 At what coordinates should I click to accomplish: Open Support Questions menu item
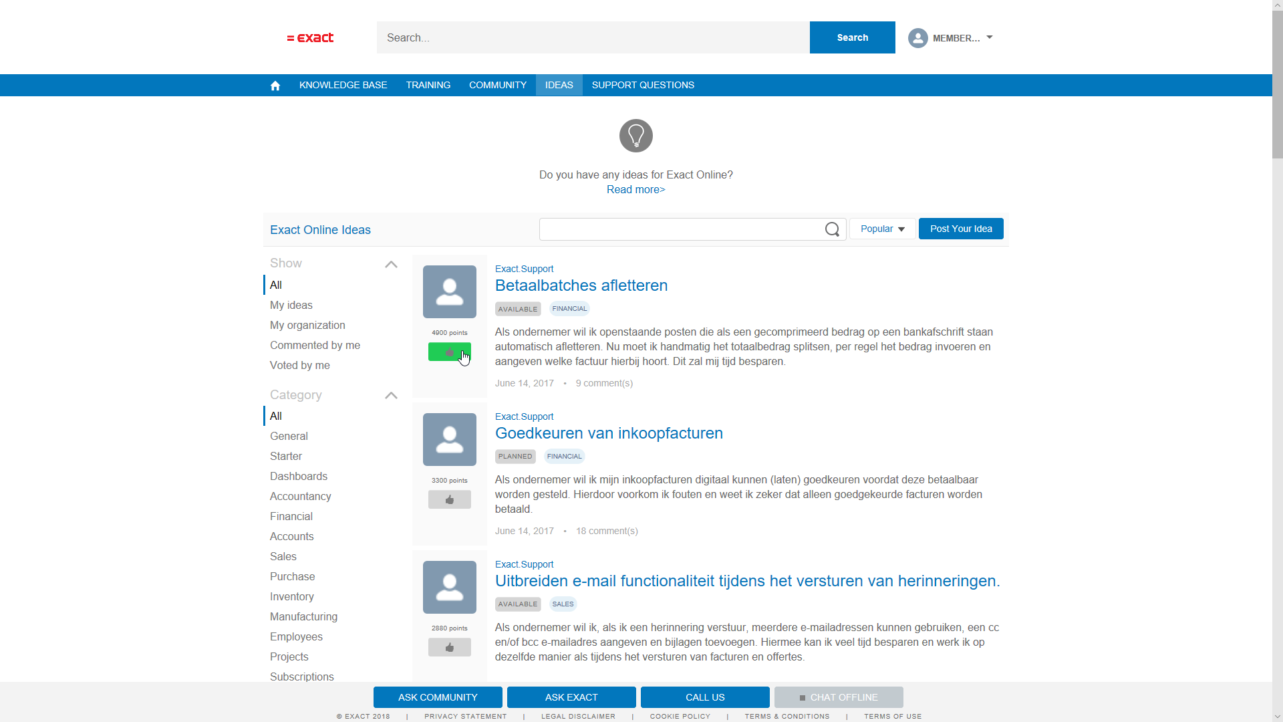coord(643,85)
